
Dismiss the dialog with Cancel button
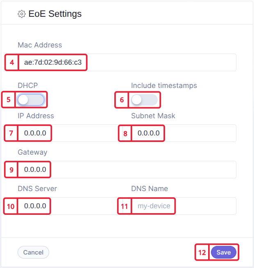pos(33,252)
